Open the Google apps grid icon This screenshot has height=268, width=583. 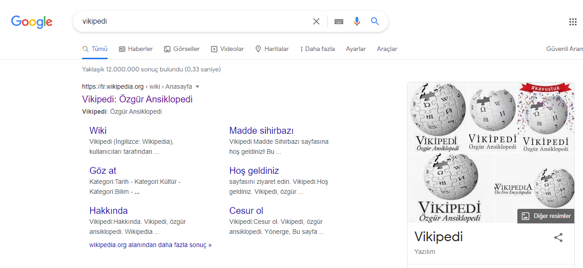point(573,22)
